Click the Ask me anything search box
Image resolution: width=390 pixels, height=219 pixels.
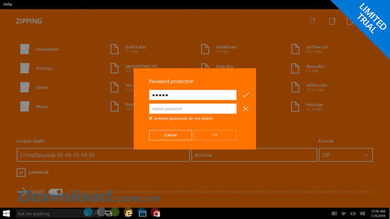point(50,214)
